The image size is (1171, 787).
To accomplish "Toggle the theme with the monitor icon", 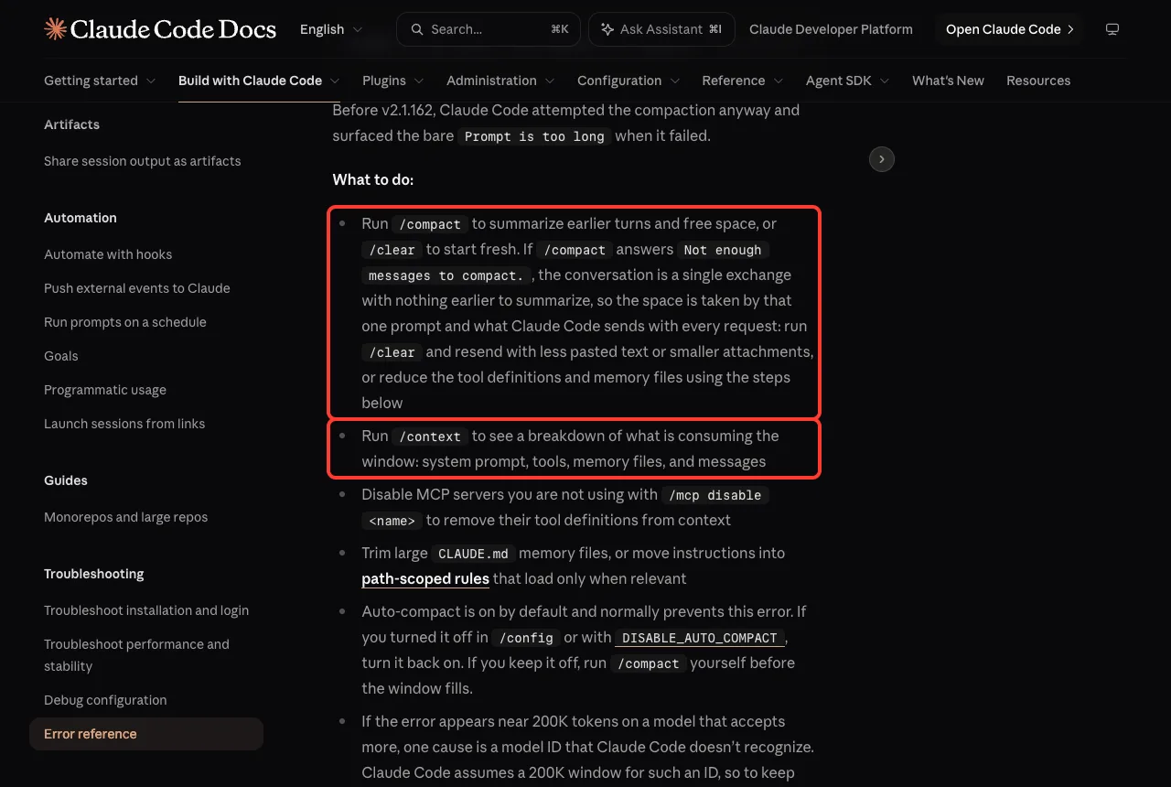I will 1112,29.
